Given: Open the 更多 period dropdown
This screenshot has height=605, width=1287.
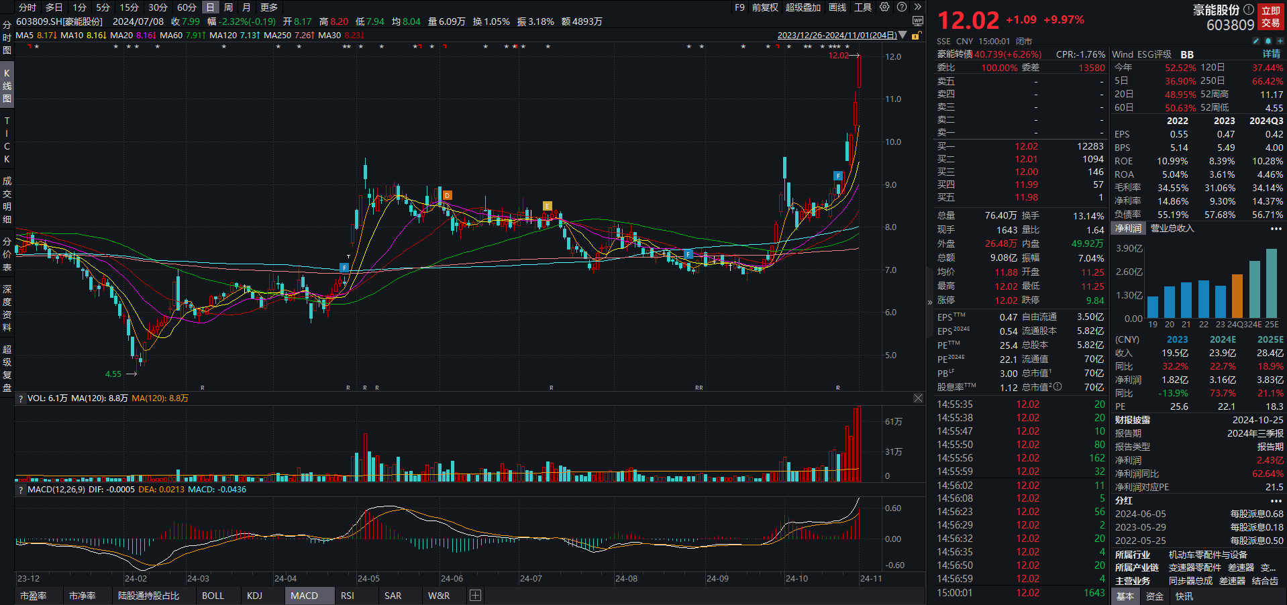Looking at the screenshot, I should coord(269,7).
